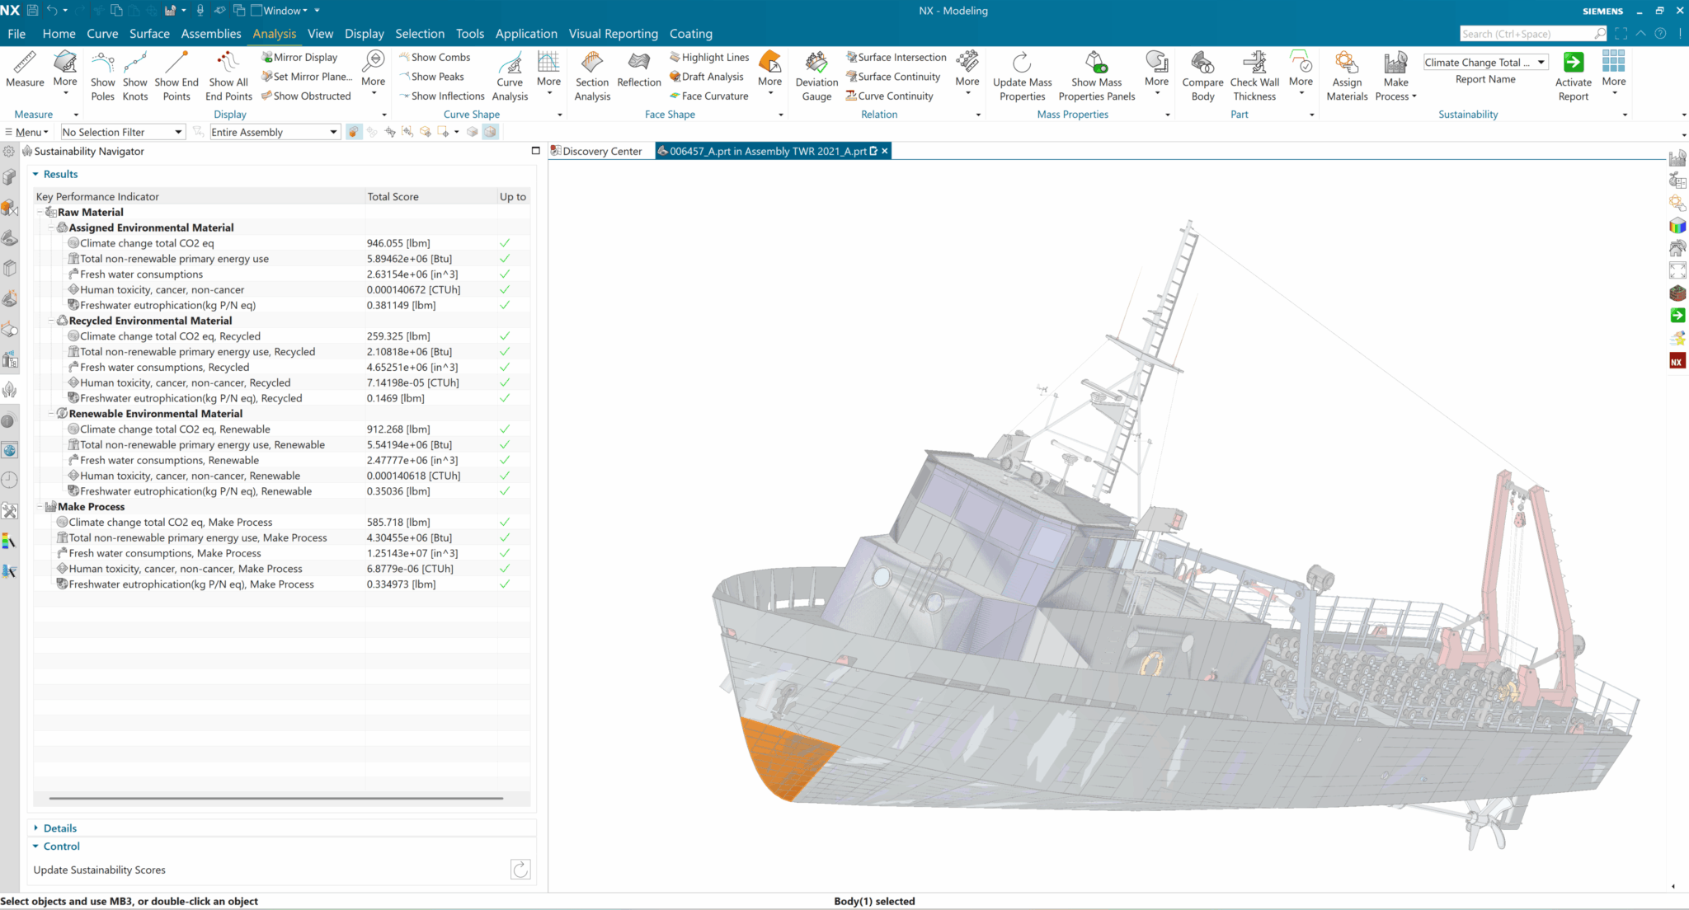
Task: Switch to the Assemblies ribbon tab
Action: [x=211, y=34]
